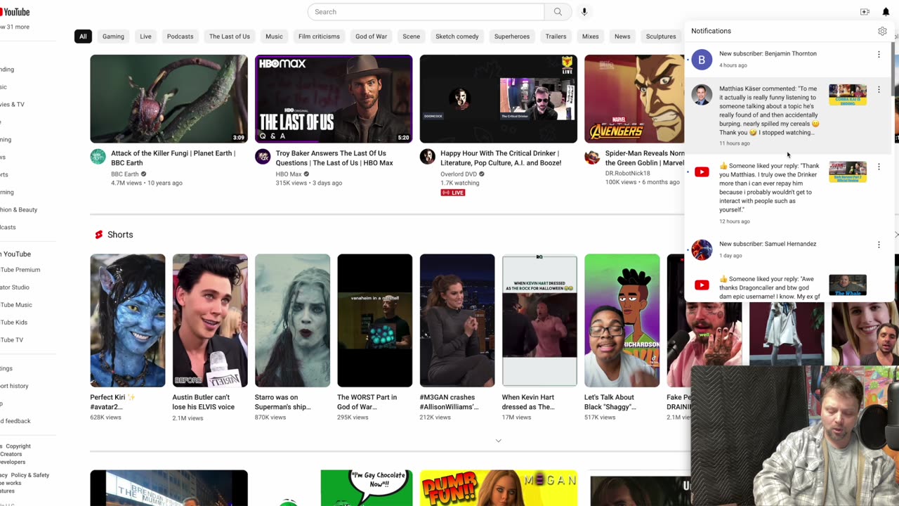Open the Create video icon

coord(865,12)
